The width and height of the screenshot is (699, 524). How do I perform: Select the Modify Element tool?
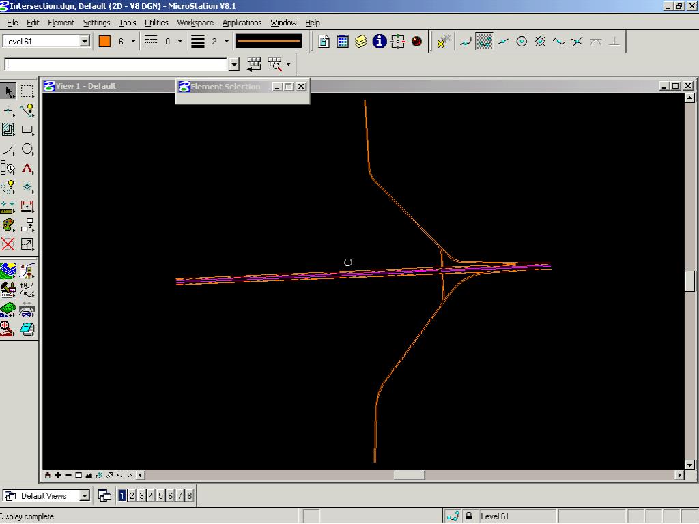(27, 244)
